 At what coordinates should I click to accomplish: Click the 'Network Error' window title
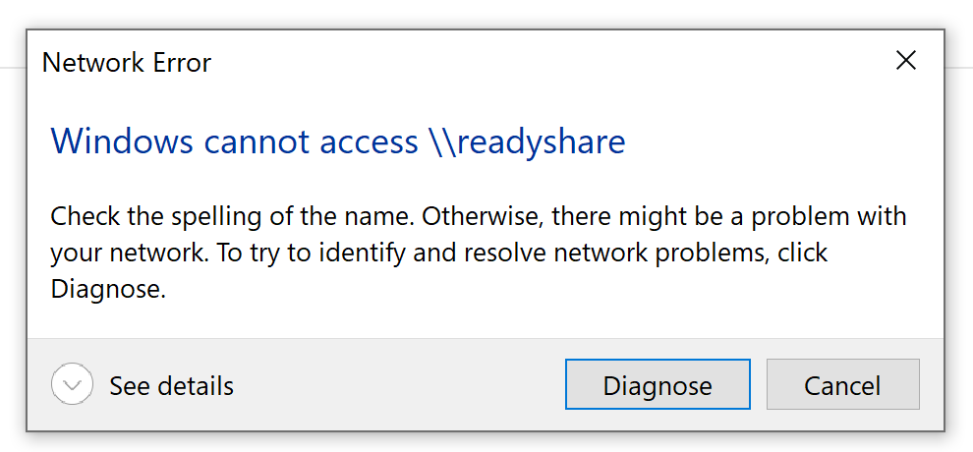coord(127,64)
